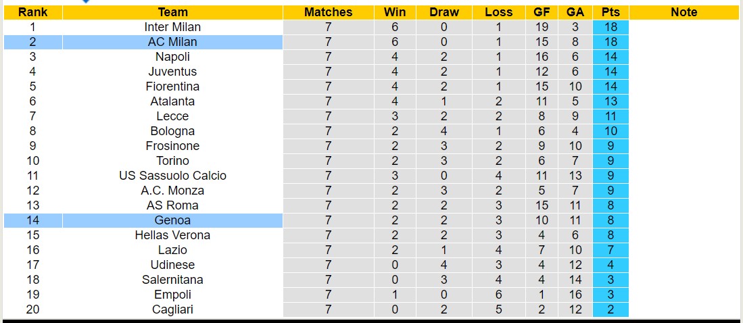The image size is (743, 323).
Task: Click US Sassuolo Calcio team name
Action: pyautogui.click(x=172, y=176)
